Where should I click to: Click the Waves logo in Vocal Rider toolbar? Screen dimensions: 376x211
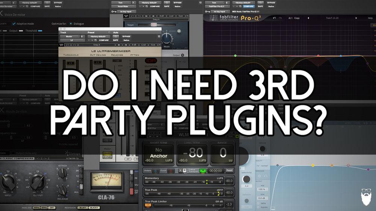click(x=126, y=16)
